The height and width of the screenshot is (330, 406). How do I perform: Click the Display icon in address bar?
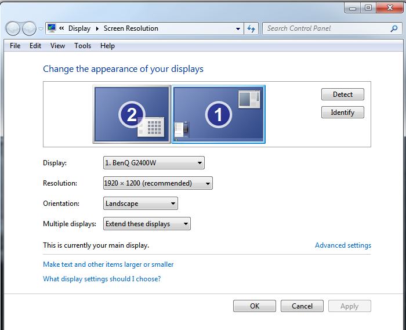pyautogui.click(x=52, y=28)
